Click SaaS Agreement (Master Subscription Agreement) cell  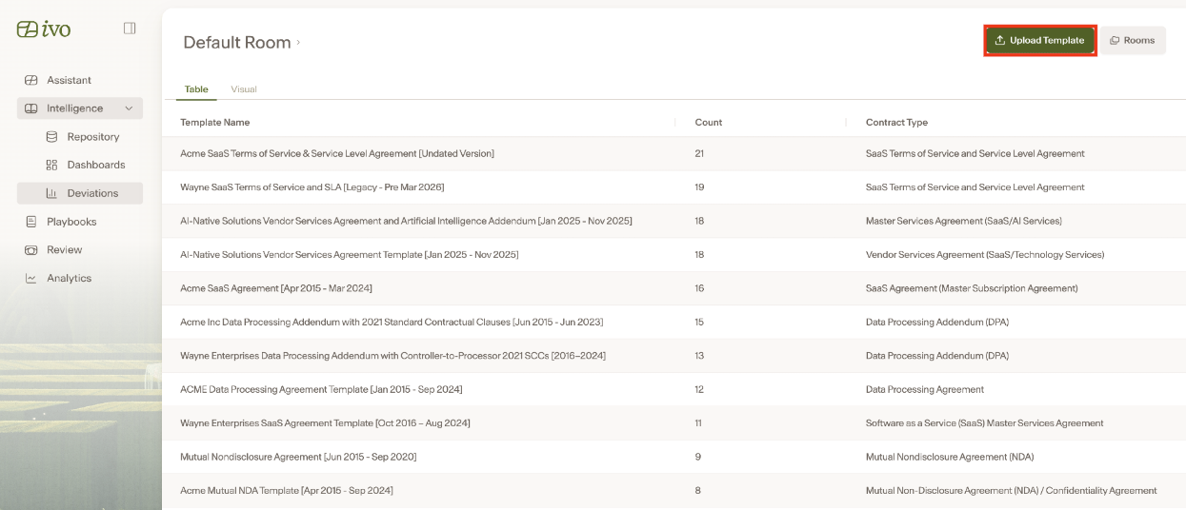tap(972, 288)
